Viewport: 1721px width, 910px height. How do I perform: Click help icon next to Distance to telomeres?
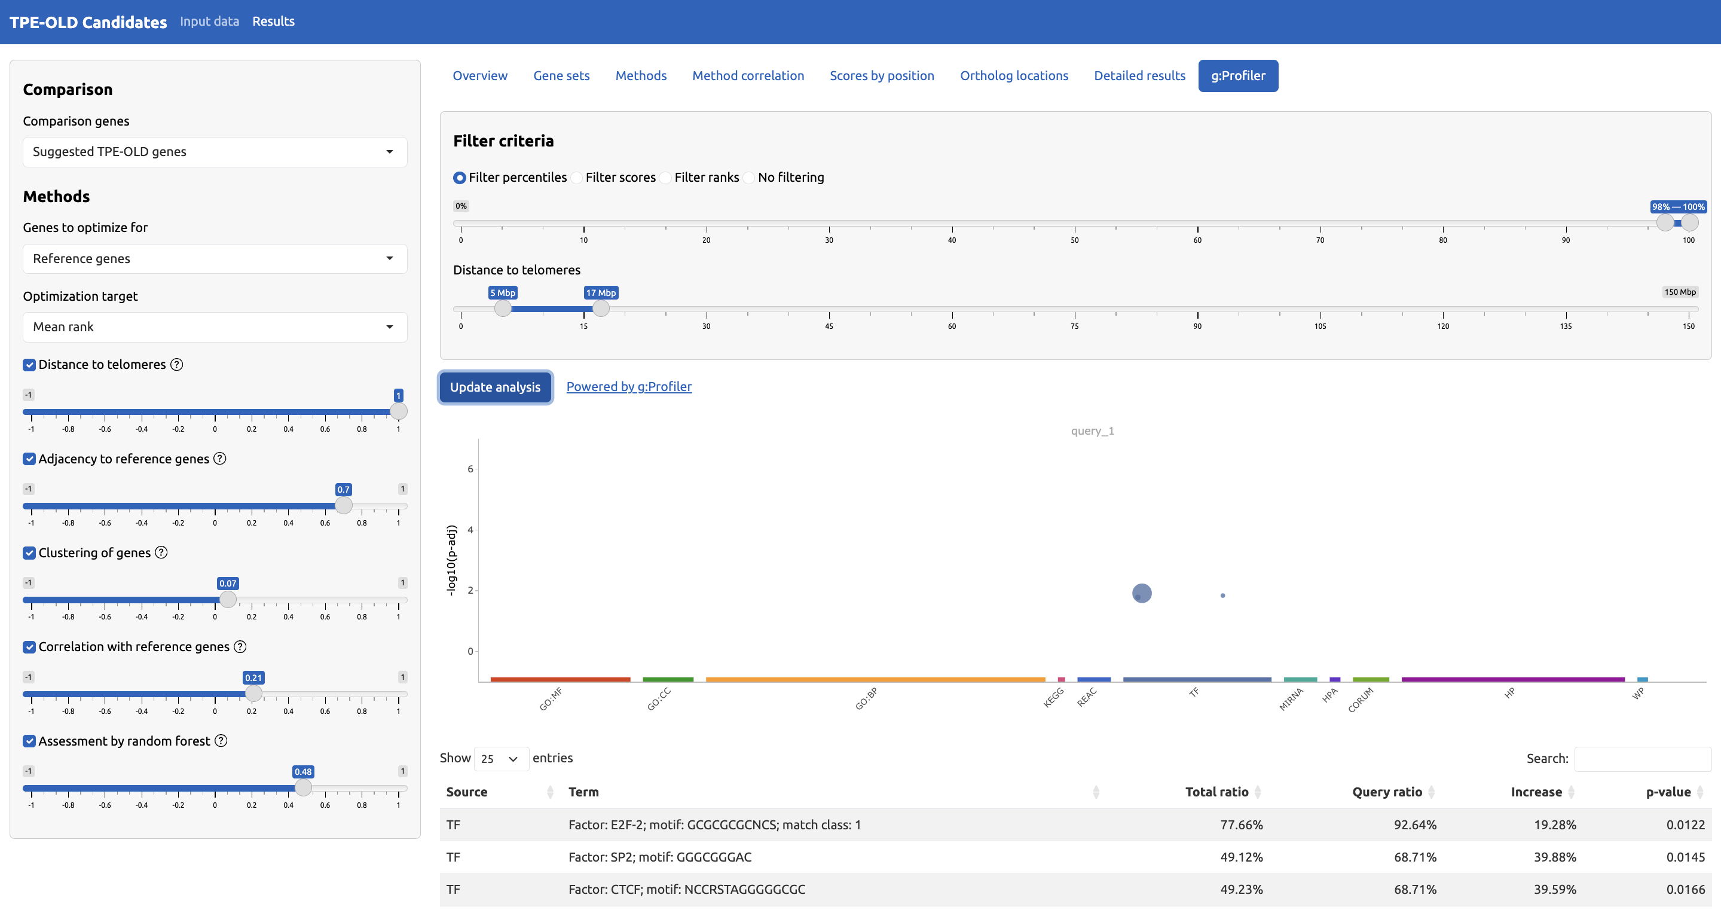(x=176, y=364)
